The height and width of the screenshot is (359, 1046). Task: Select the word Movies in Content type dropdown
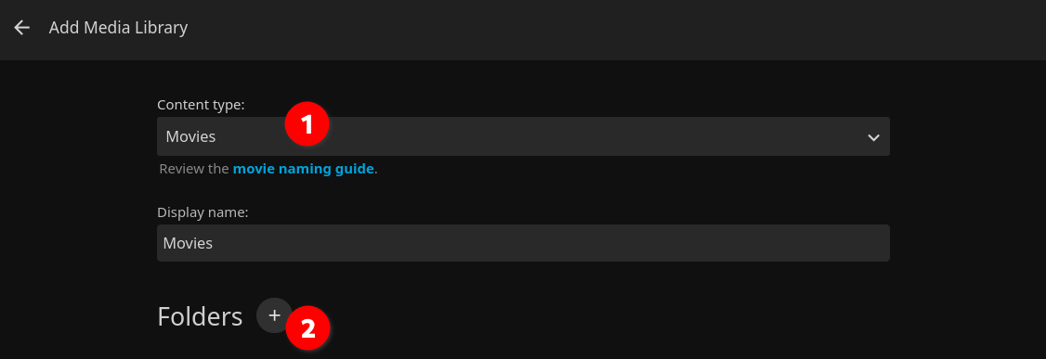tap(190, 136)
